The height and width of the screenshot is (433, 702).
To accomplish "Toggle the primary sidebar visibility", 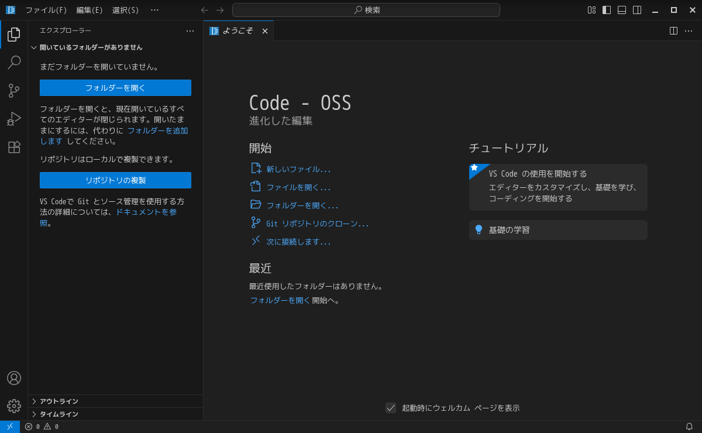I will click(x=607, y=10).
